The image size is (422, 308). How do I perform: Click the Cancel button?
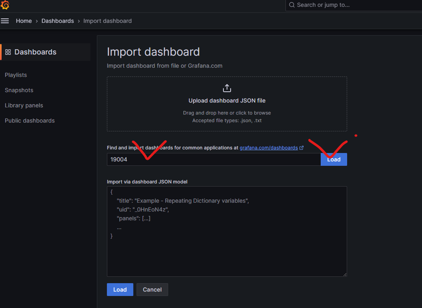[x=152, y=290]
